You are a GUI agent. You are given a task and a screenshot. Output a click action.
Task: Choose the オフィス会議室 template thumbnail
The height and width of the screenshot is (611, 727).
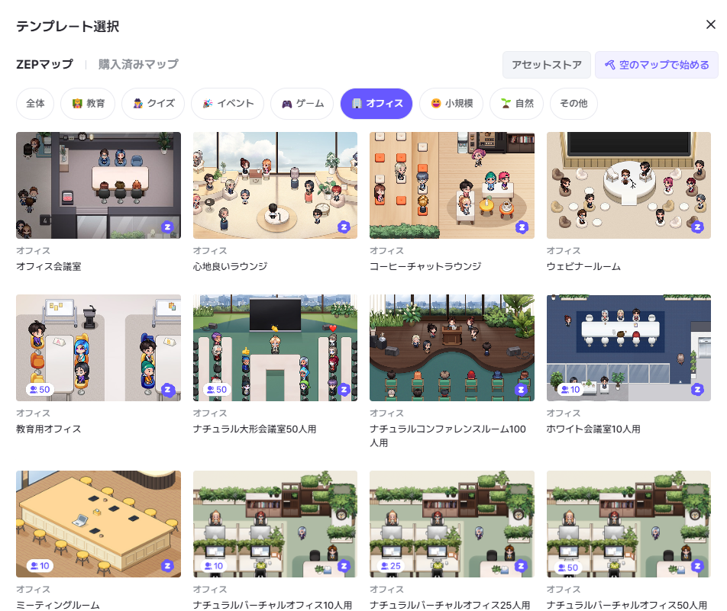99,185
